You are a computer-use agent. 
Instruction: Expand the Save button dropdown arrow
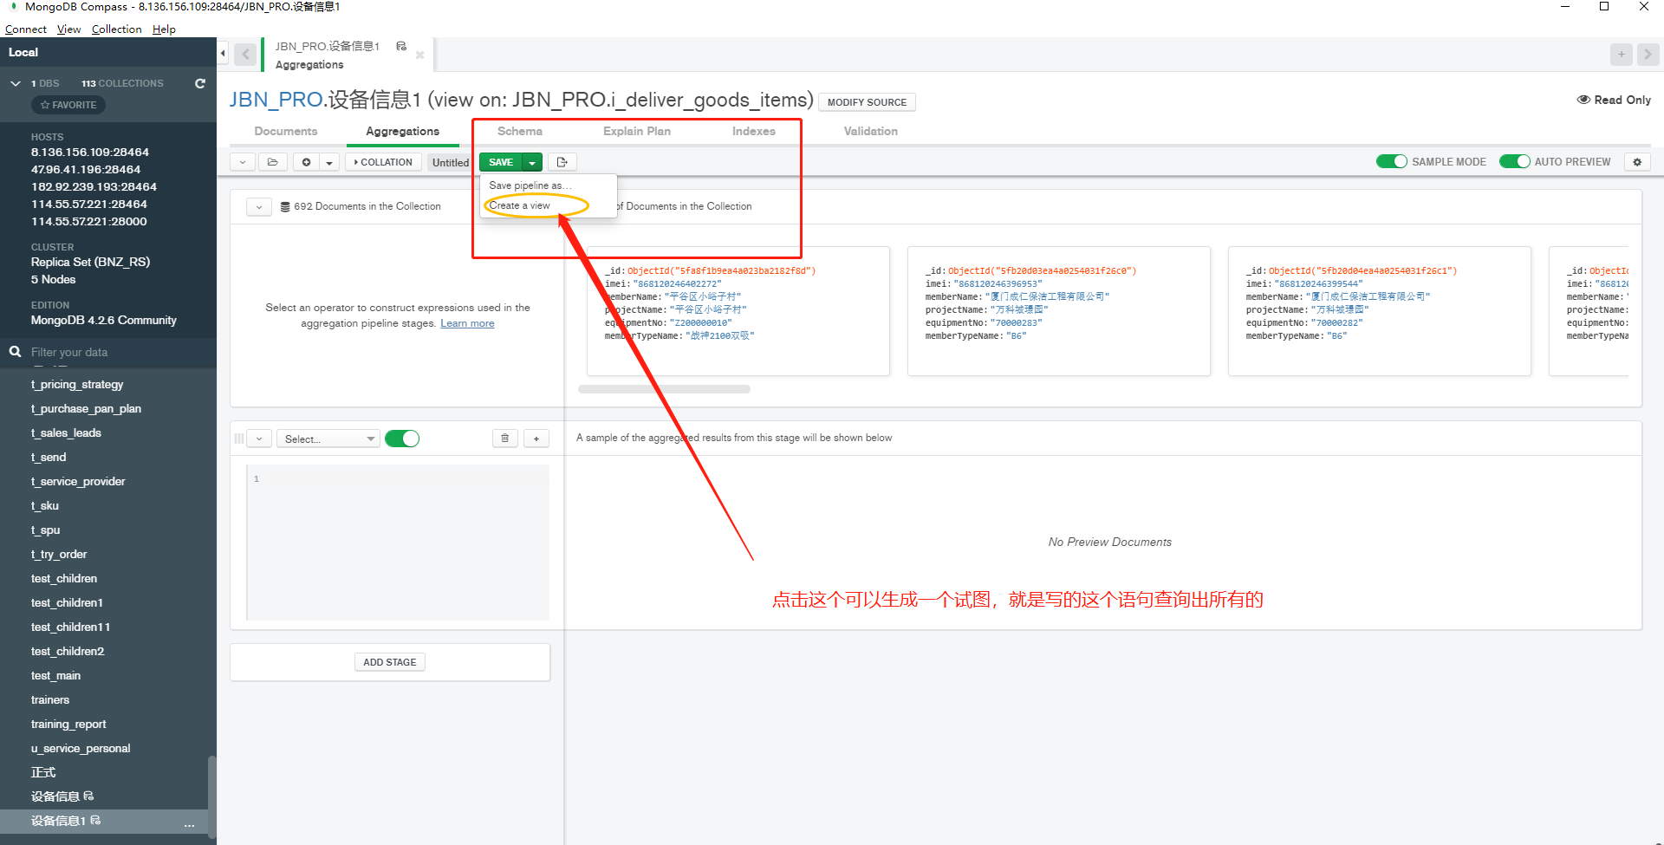click(x=532, y=162)
